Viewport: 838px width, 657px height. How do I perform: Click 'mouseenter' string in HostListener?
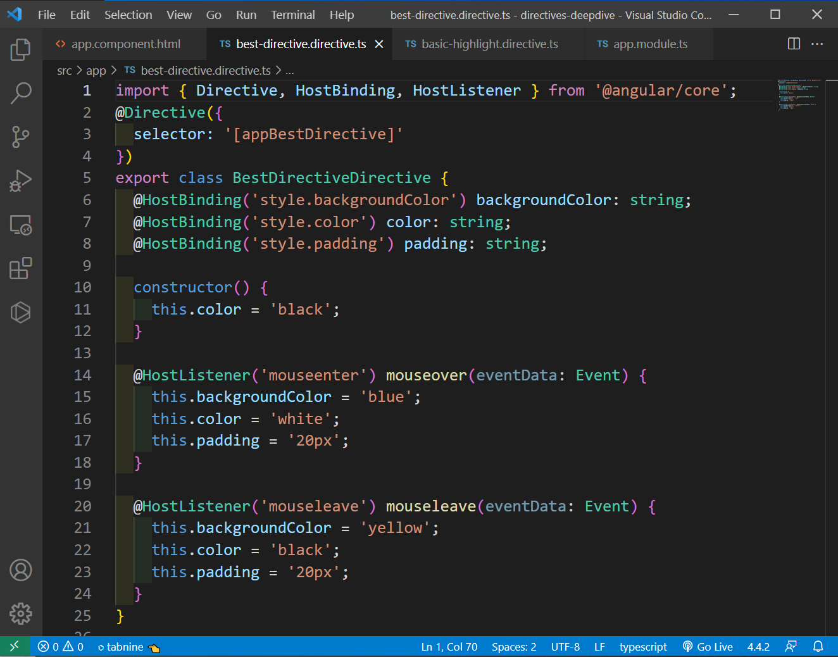coord(313,375)
